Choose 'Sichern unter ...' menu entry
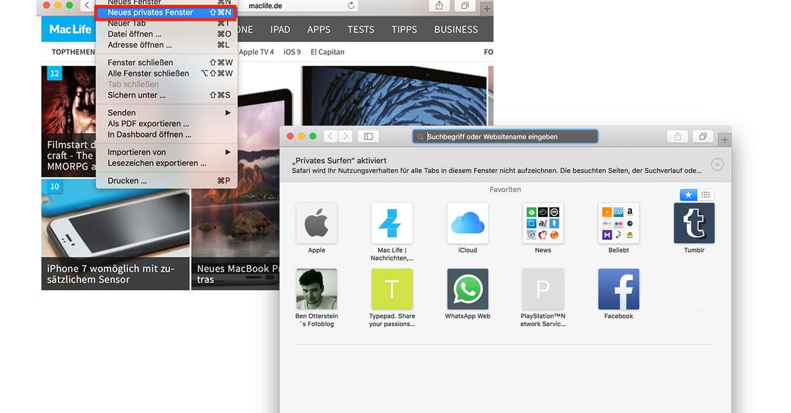Image resolution: width=791 pixels, height=413 pixels. click(167, 95)
